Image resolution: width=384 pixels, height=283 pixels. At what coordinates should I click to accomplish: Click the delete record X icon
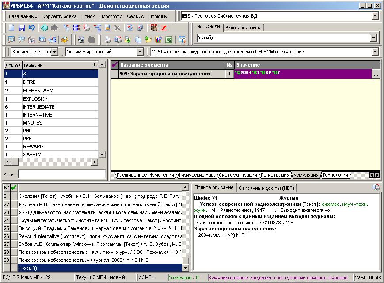(117, 28)
